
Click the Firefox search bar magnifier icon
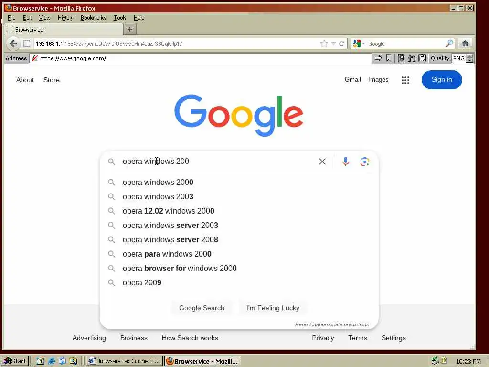click(449, 43)
